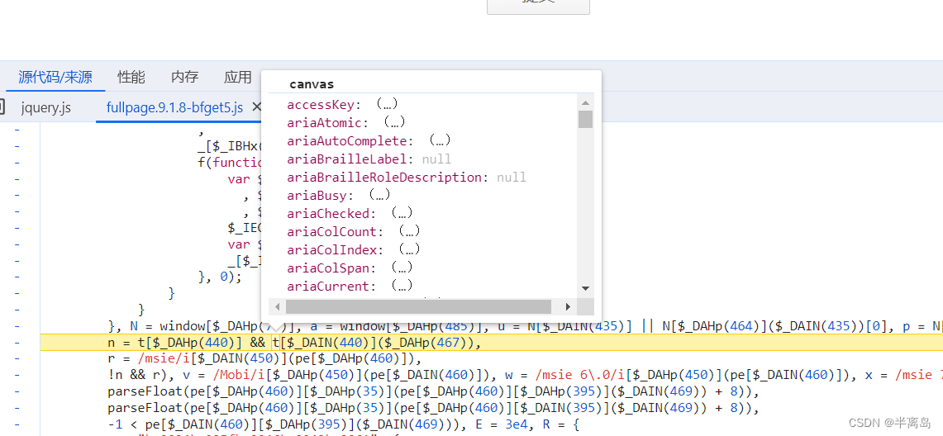
Task: Click the popup's scroll left arrow
Action: [277, 306]
